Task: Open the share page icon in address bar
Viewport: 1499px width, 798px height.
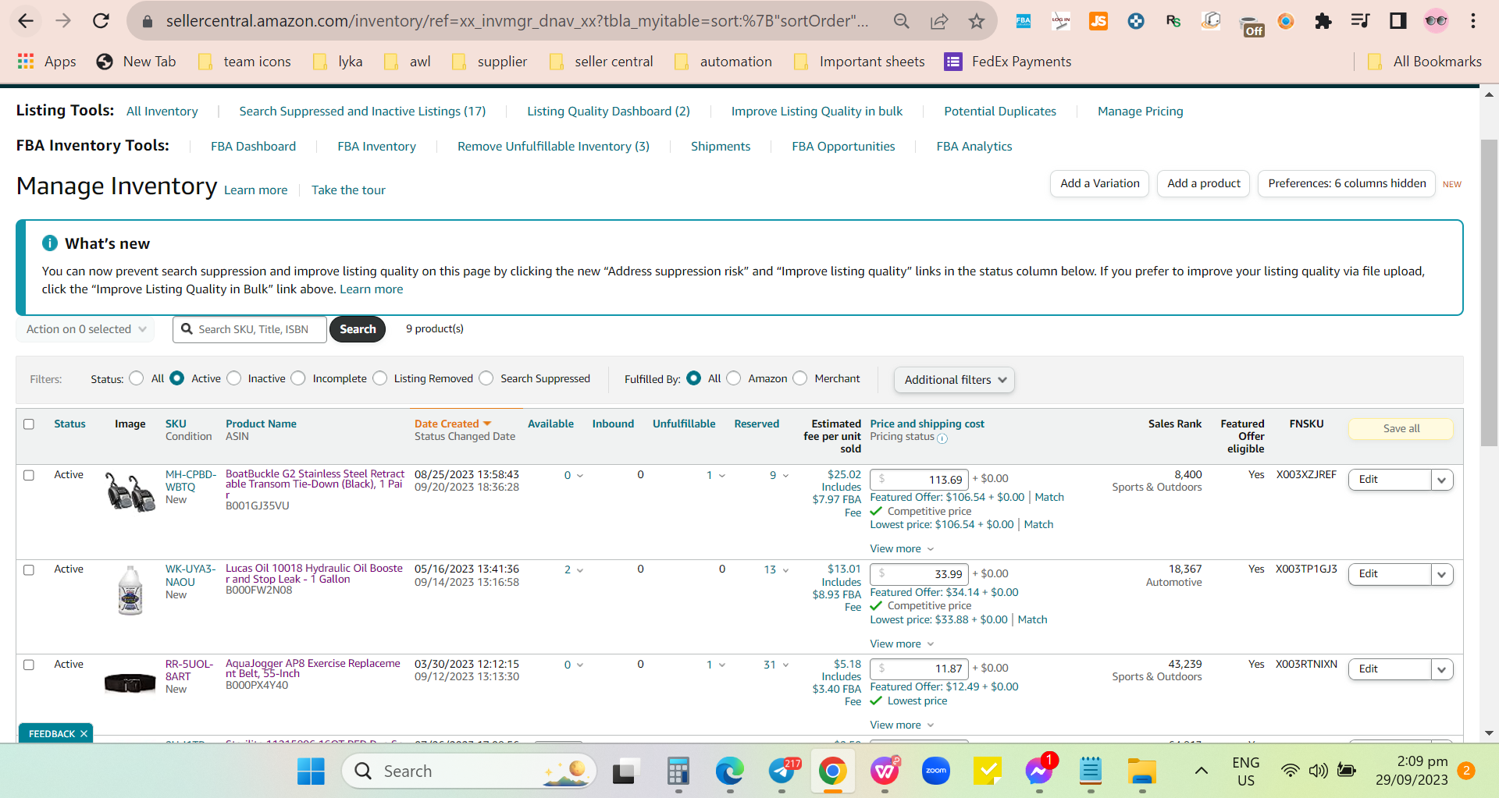Action: 939,21
